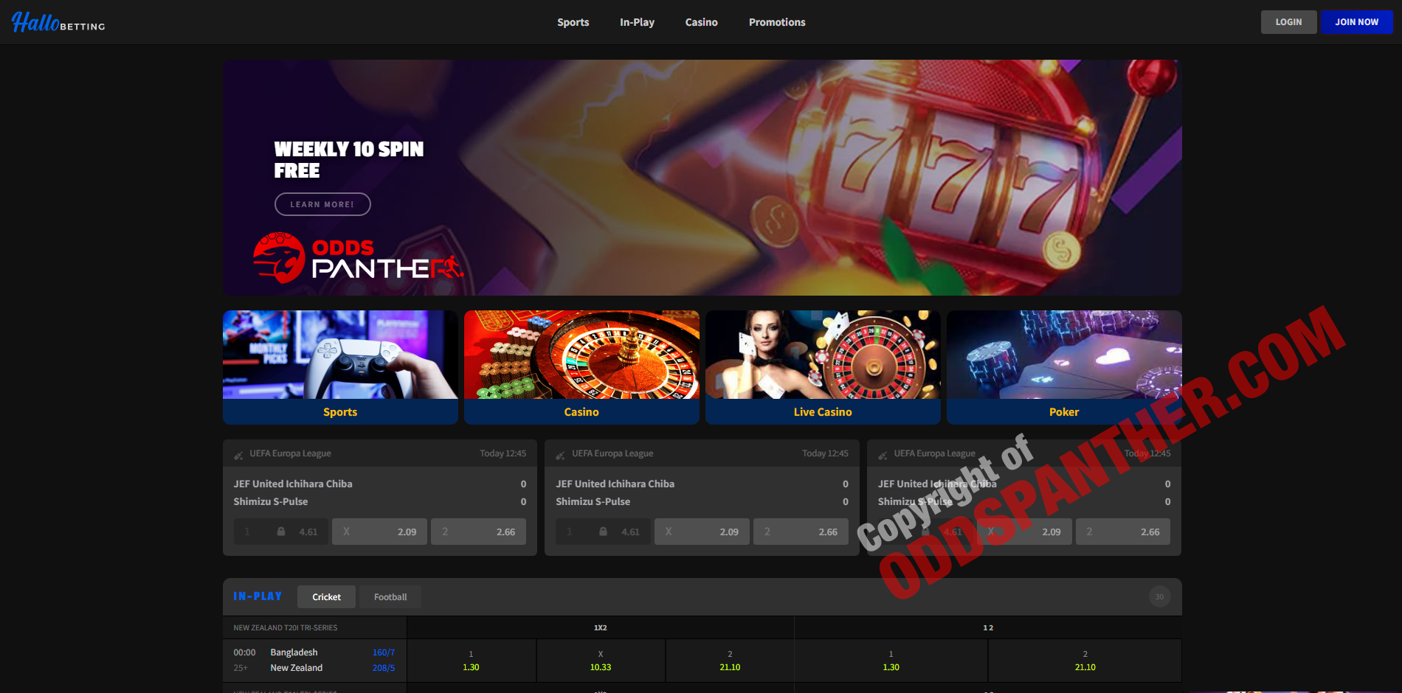1402x693 pixels.
Task: Click the LEARN MORE! banner button
Action: (322, 204)
